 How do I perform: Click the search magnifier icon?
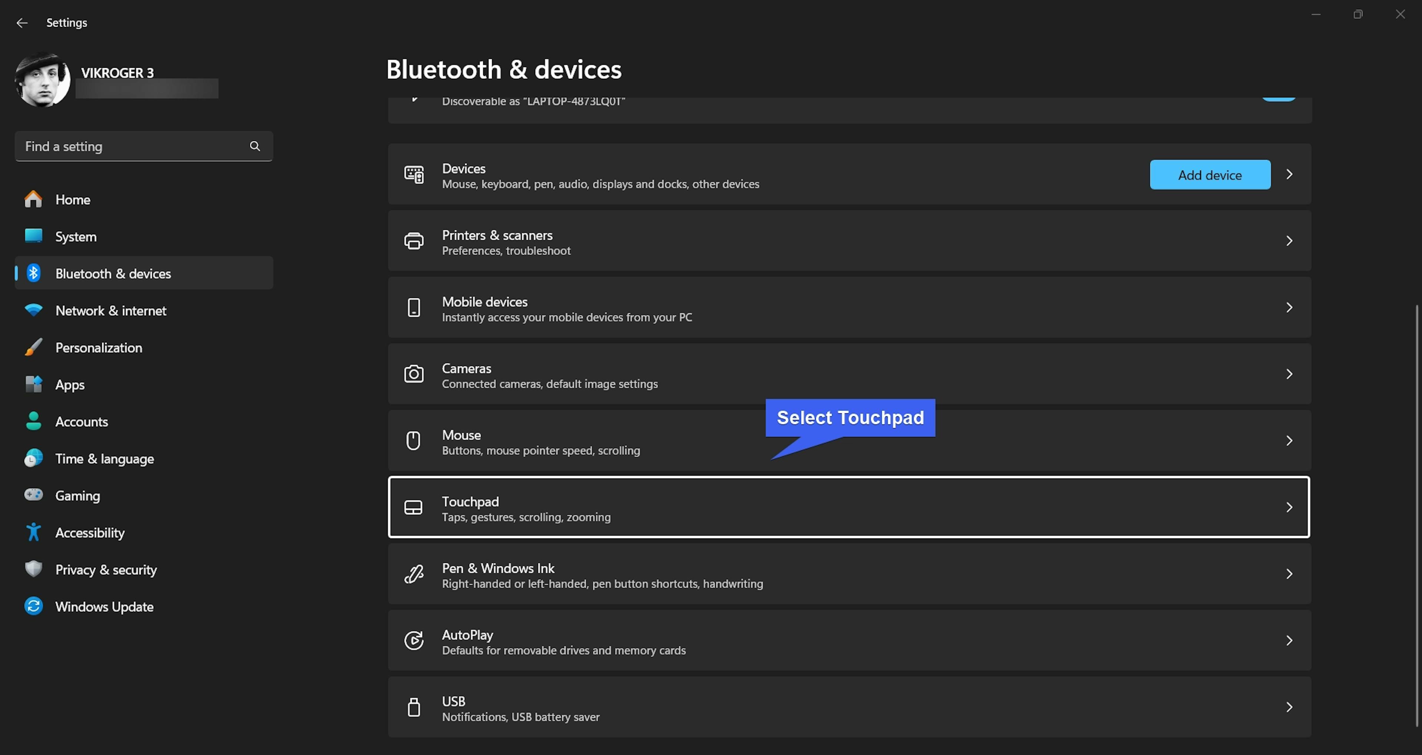pyautogui.click(x=254, y=146)
